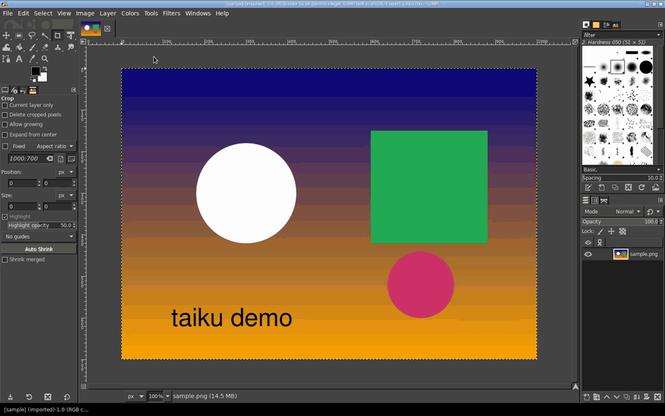
Task: Select the Clone stamp tool
Action: pyautogui.click(x=58, y=47)
